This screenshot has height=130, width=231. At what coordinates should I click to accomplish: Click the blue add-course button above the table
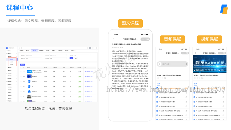pos(22,64)
